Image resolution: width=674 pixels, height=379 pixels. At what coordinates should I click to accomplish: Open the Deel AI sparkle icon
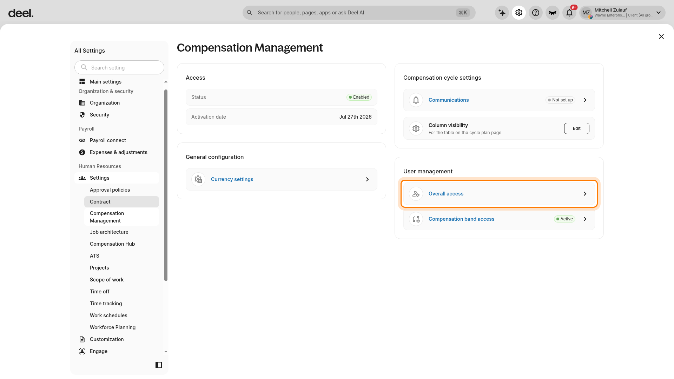click(502, 13)
